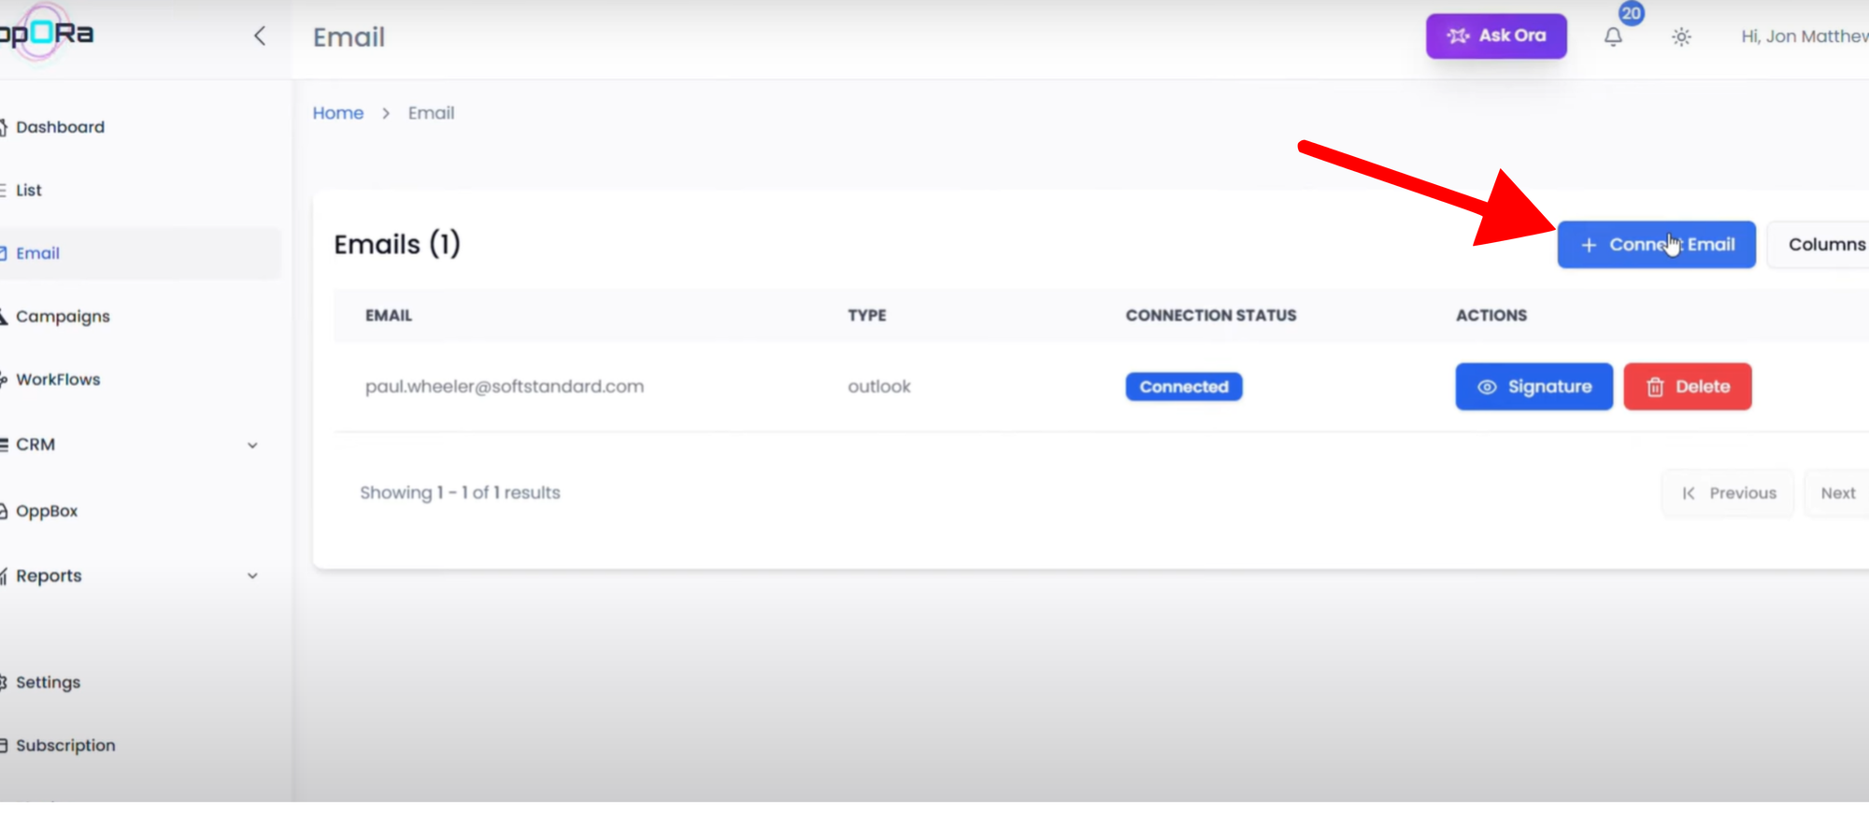This screenshot has width=1869, height=814.
Task: Click the Previous pagination button
Action: point(1729,493)
